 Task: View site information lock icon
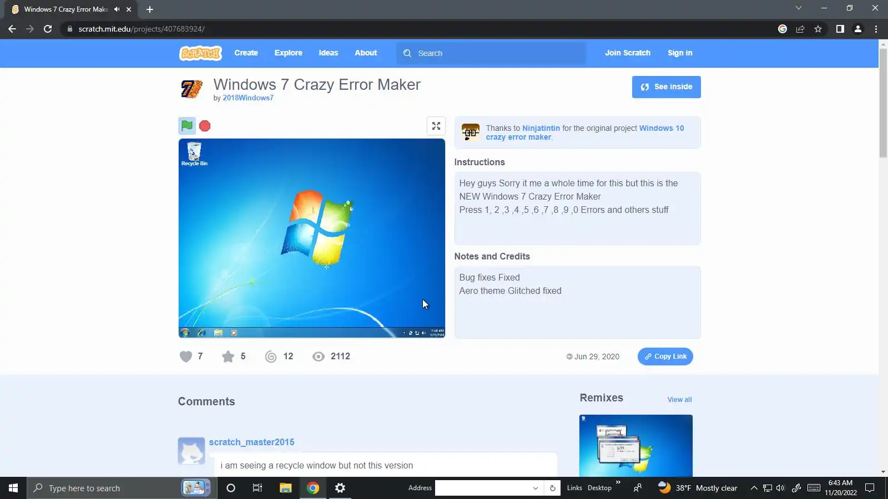pos(70,29)
